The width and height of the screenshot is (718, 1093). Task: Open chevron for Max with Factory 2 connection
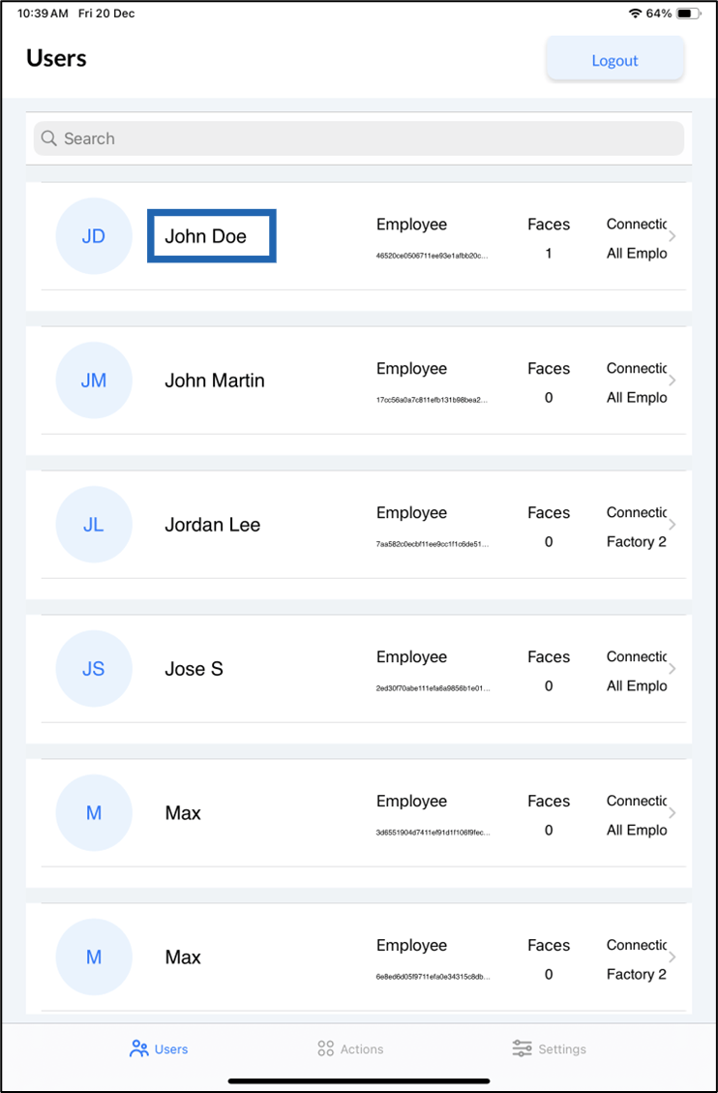[x=673, y=957]
